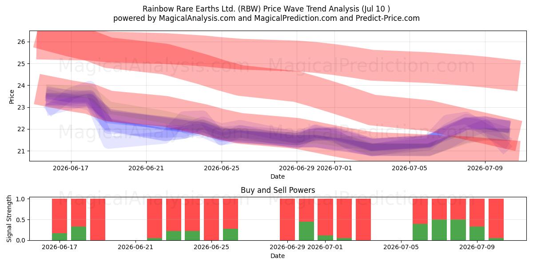This screenshot has height=266, width=533.
Task: Click 2026-06-25 date tick under Buy/Sell chart
Action: 211,247
